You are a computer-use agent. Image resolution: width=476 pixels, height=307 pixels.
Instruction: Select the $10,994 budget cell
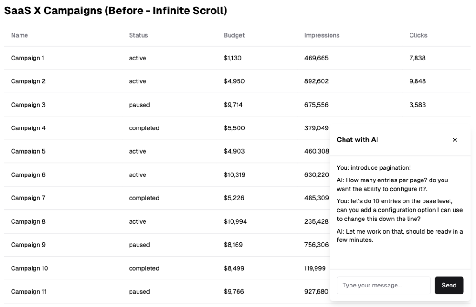[235, 221]
